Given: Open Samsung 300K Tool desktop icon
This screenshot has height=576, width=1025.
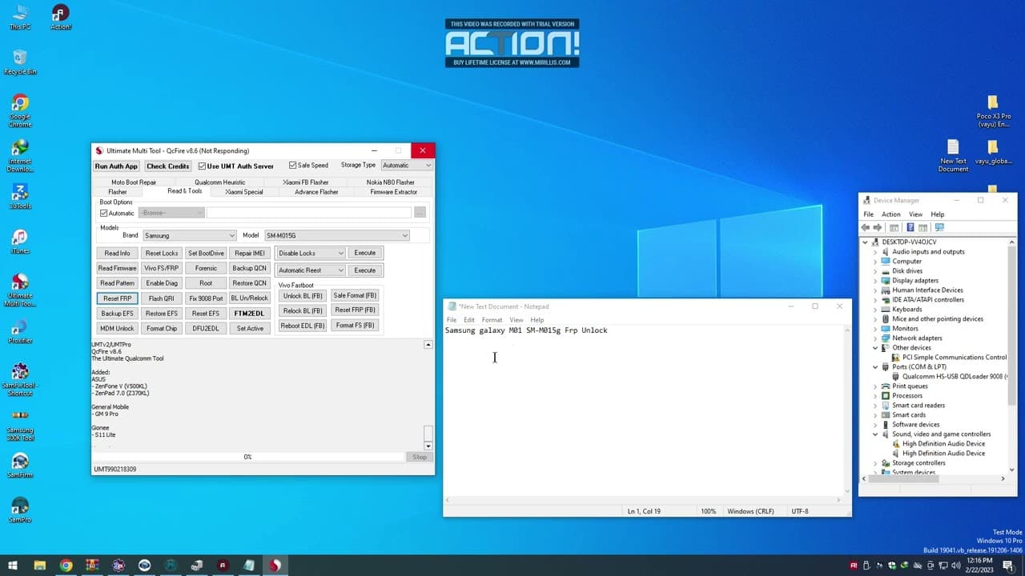Looking at the screenshot, I should click(x=20, y=425).
